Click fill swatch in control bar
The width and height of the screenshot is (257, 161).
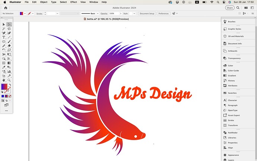[x=22, y=13]
